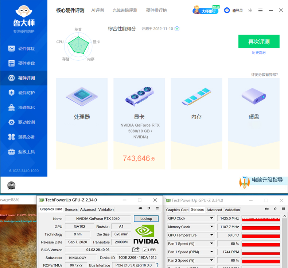Image resolution: width=288 pixels, height=268 pixels.
Task: Click the GPU-Z screenshot camera icon in Graphics Card window
Action: [x=140, y=208]
